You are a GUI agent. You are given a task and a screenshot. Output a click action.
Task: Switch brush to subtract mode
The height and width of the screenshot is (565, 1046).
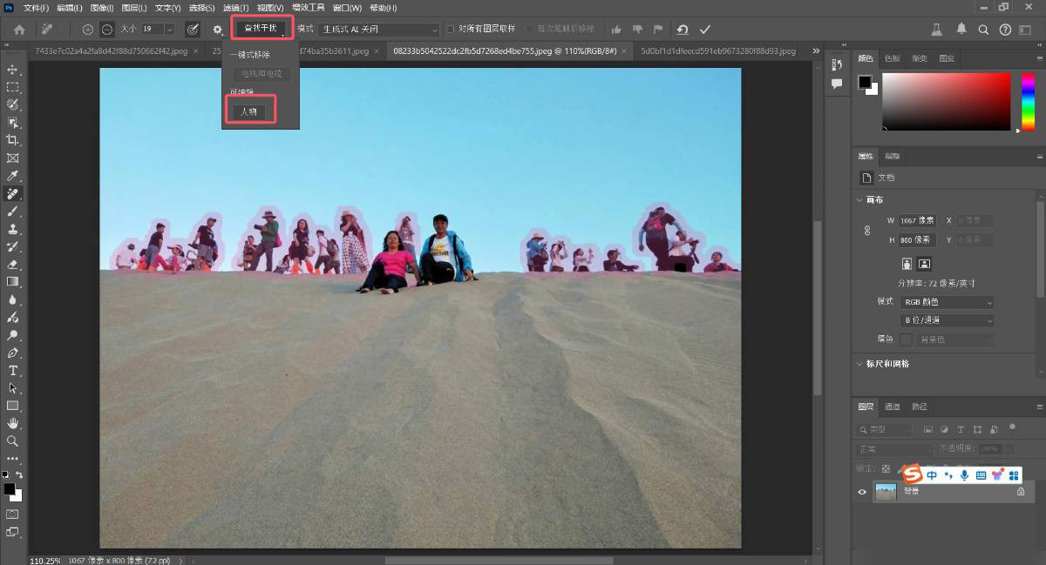[x=106, y=30]
